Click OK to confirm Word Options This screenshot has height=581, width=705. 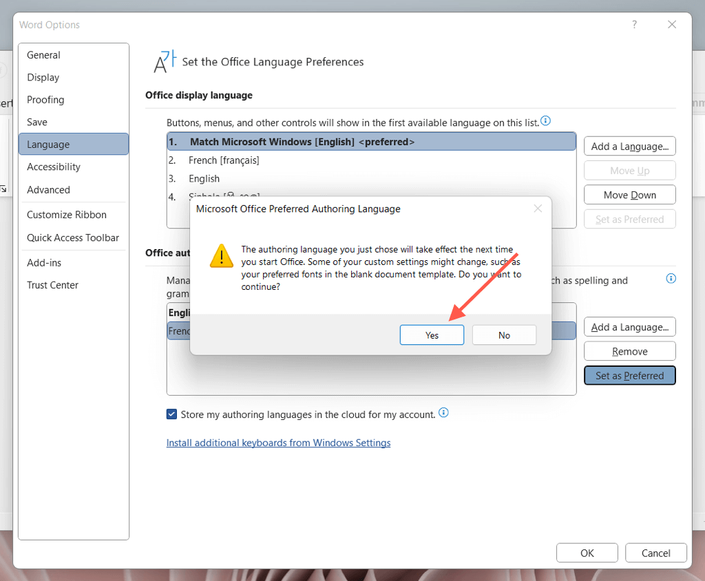coord(587,553)
